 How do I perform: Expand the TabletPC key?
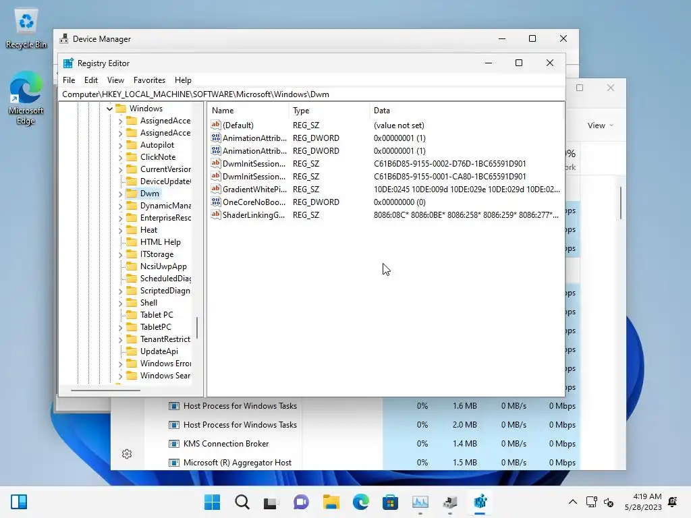pyautogui.click(x=120, y=327)
